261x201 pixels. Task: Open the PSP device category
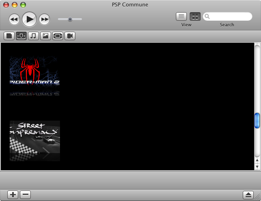point(58,36)
